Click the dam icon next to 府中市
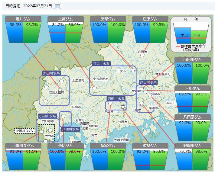The width and height of the screenshot is (215, 173). tap(150, 95)
